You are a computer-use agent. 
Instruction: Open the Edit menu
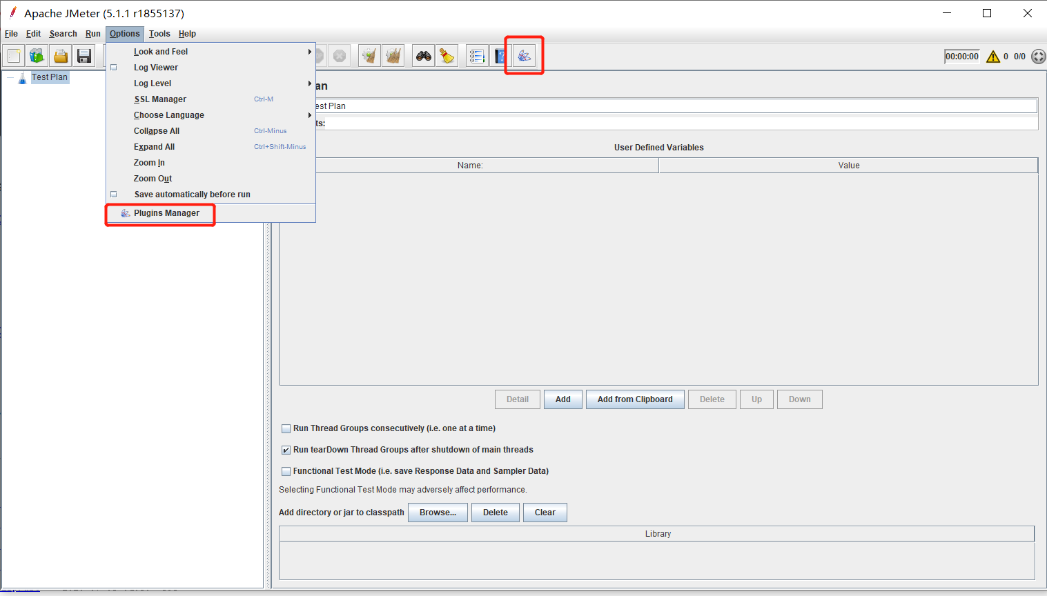[x=33, y=34]
